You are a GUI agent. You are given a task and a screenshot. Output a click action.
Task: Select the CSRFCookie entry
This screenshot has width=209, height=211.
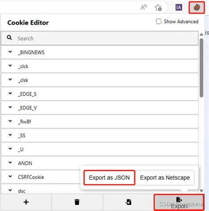pyautogui.click(x=31, y=177)
